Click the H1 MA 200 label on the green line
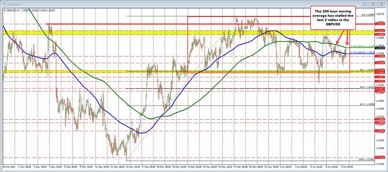Image resolution: width=388 pixels, height=172 pixels. [x=362, y=46]
